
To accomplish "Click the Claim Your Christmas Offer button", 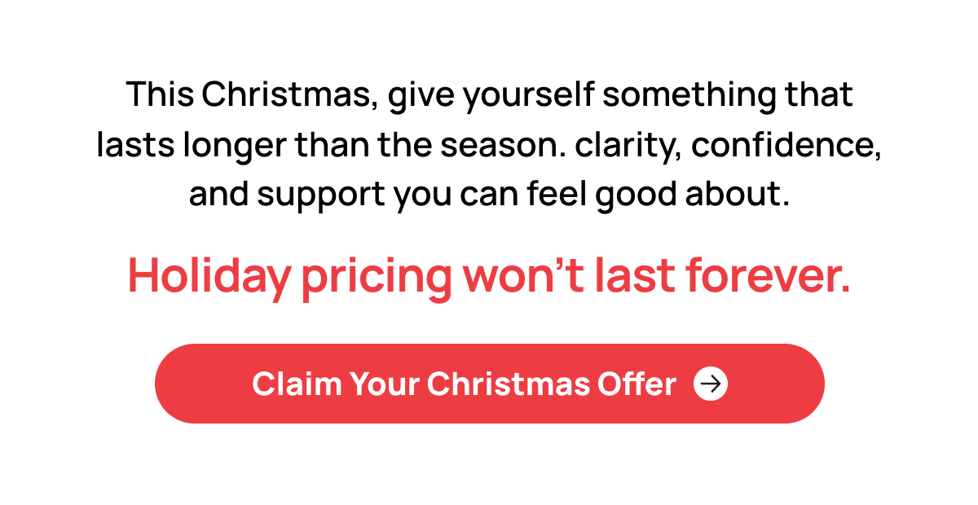I will pyautogui.click(x=489, y=383).
